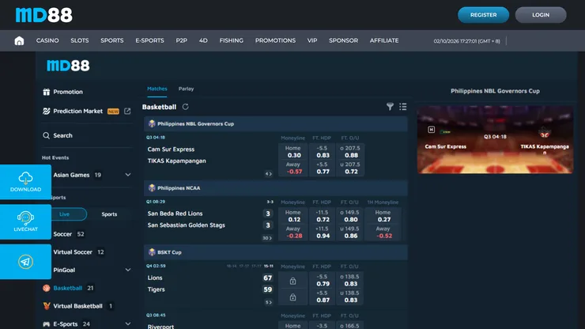Pick over 207.5 at 0.88
Image resolution: width=585 pixels, height=329 pixels.
pyautogui.click(x=350, y=152)
